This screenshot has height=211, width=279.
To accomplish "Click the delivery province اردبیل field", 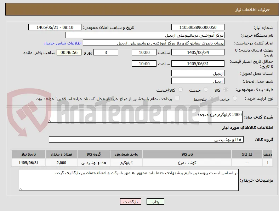I will click(x=198, y=73).
